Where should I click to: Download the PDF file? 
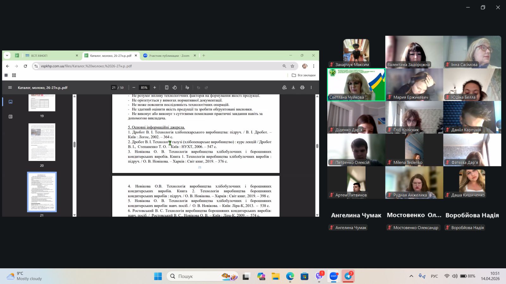pos(293,88)
